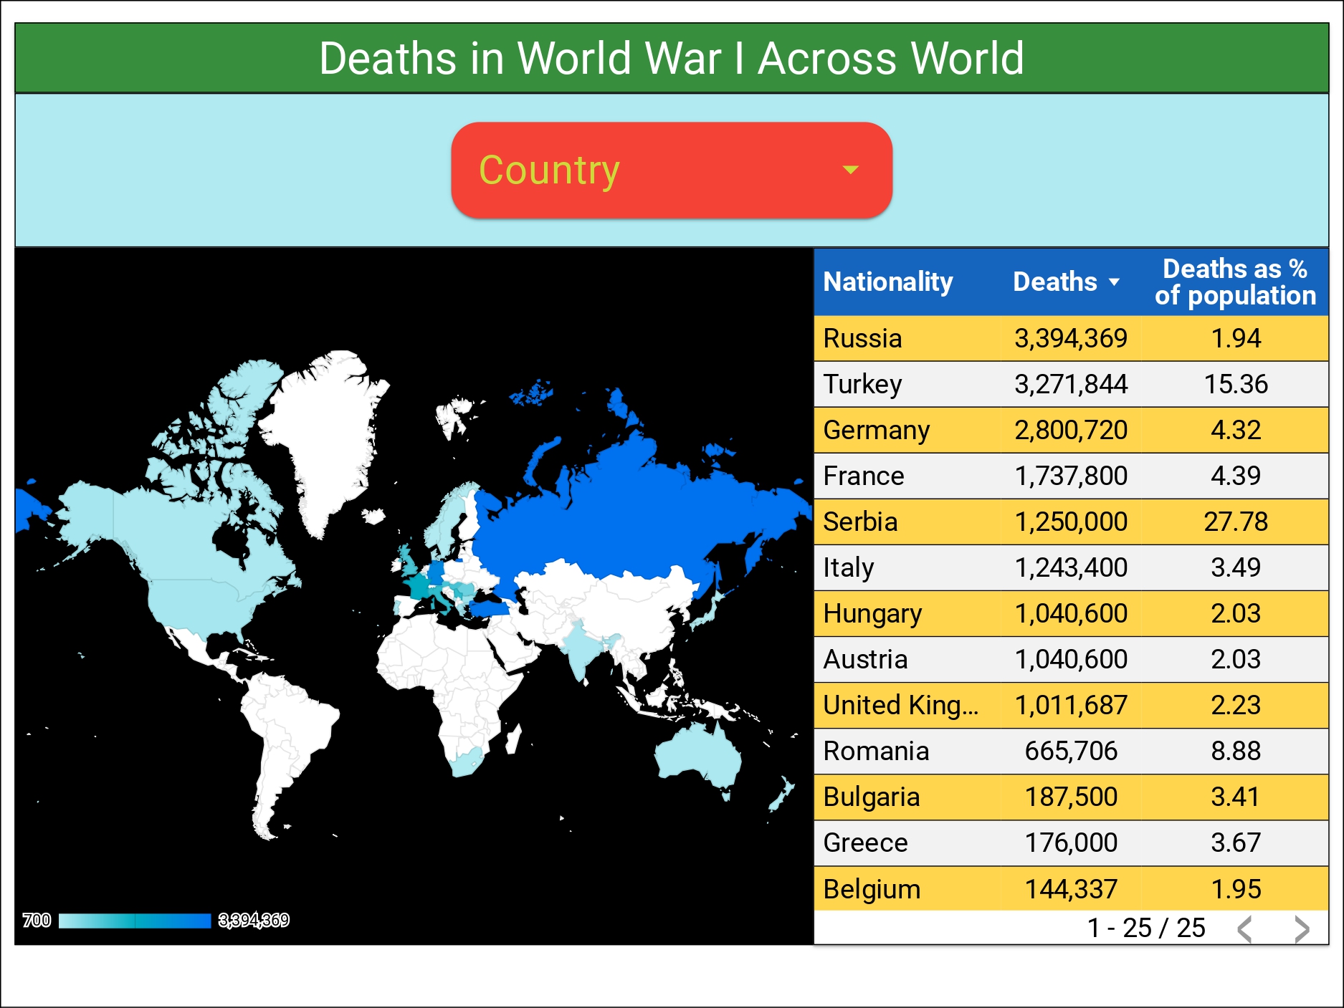The width and height of the screenshot is (1344, 1008).
Task: Select the Hungary nationality cell
Action: pyautogui.click(x=872, y=613)
